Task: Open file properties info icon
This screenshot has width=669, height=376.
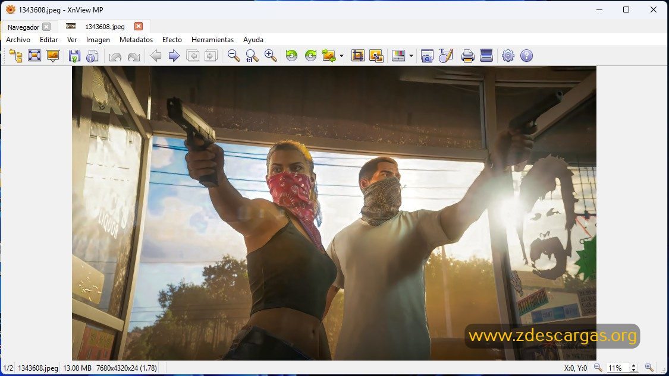Action: (x=93, y=56)
